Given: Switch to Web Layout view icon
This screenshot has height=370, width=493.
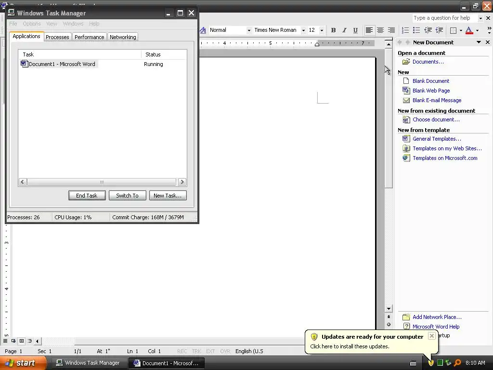Looking at the screenshot, I should [13, 341].
